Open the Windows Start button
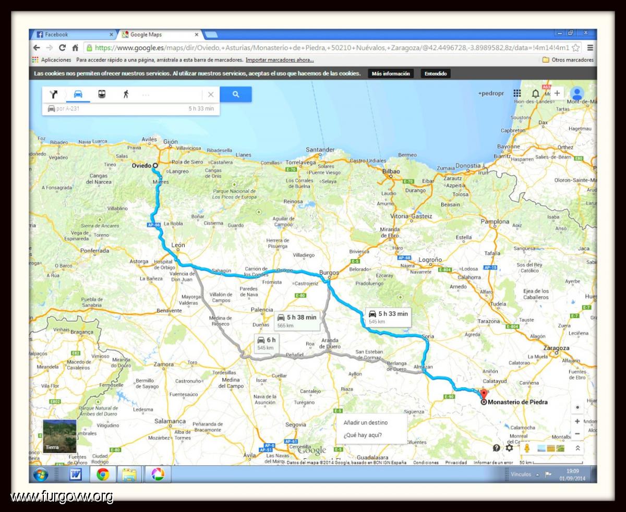Image resolution: width=626 pixels, height=512 pixels. pyautogui.click(x=40, y=474)
